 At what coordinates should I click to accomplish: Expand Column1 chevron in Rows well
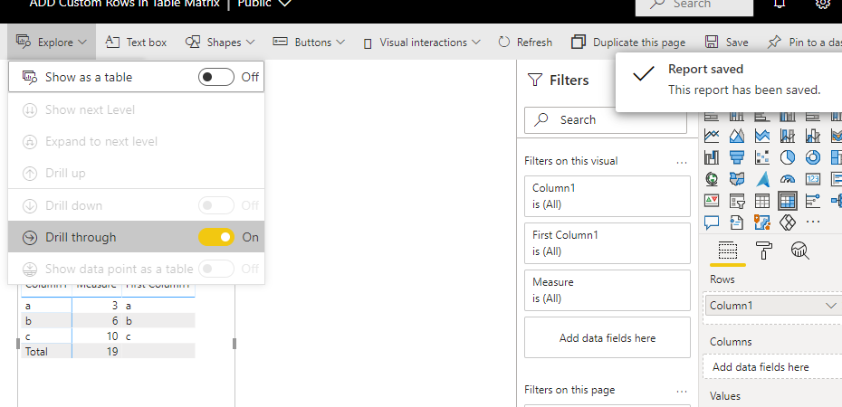[x=831, y=306]
